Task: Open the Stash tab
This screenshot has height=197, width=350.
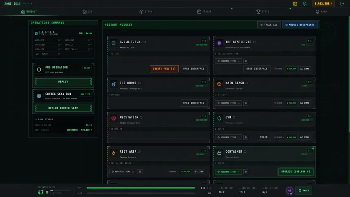Action: click(146, 12)
